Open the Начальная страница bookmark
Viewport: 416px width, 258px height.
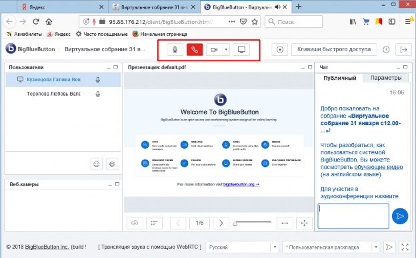click(x=160, y=34)
